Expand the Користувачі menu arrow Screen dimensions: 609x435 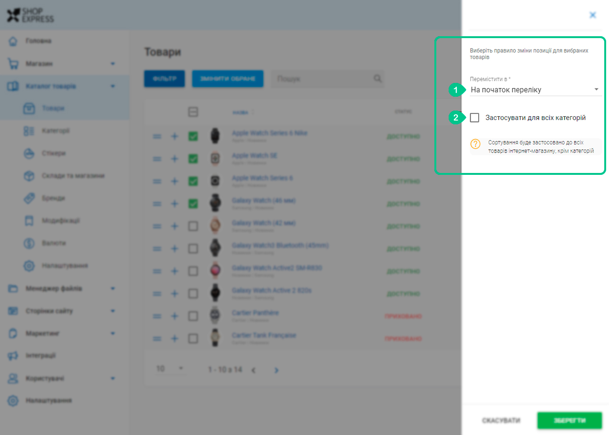113,378
